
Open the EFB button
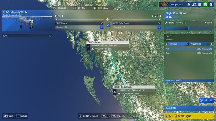click(x=189, y=108)
